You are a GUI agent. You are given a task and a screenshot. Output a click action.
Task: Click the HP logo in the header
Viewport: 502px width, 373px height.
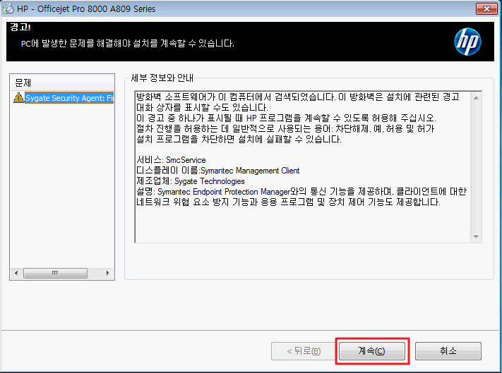[467, 42]
